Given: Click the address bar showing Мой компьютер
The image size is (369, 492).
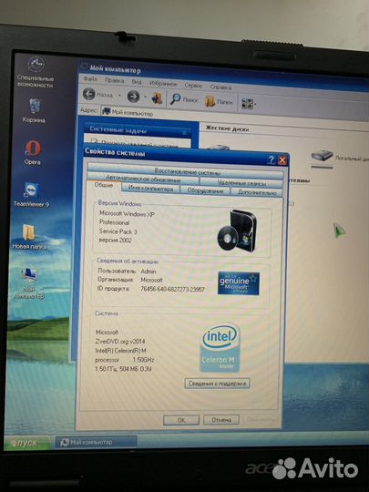Looking at the screenshot, I should (234, 116).
